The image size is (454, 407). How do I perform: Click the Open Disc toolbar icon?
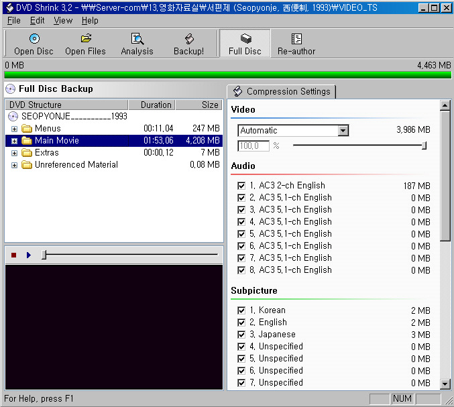click(x=34, y=40)
